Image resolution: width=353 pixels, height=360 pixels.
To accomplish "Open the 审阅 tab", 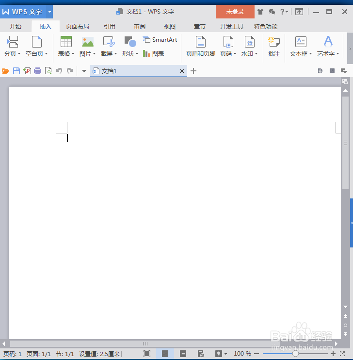I will pyautogui.click(x=140, y=27).
